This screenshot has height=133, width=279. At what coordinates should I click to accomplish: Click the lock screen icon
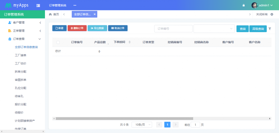(x=244, y=5)
